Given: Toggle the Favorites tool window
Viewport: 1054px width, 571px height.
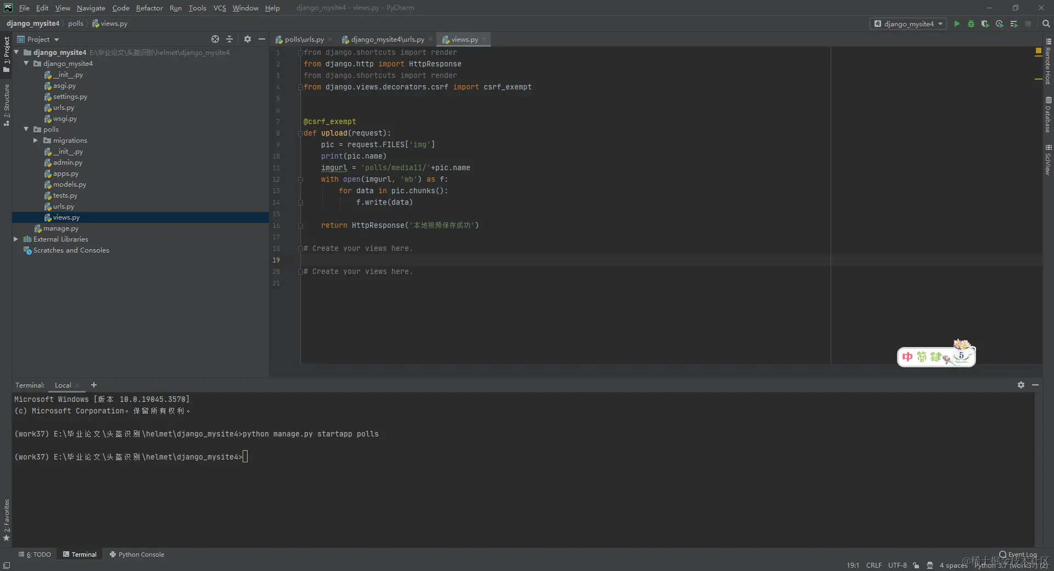Looking at the screenshot, I should pyautogui.click(x=7, y=519).
